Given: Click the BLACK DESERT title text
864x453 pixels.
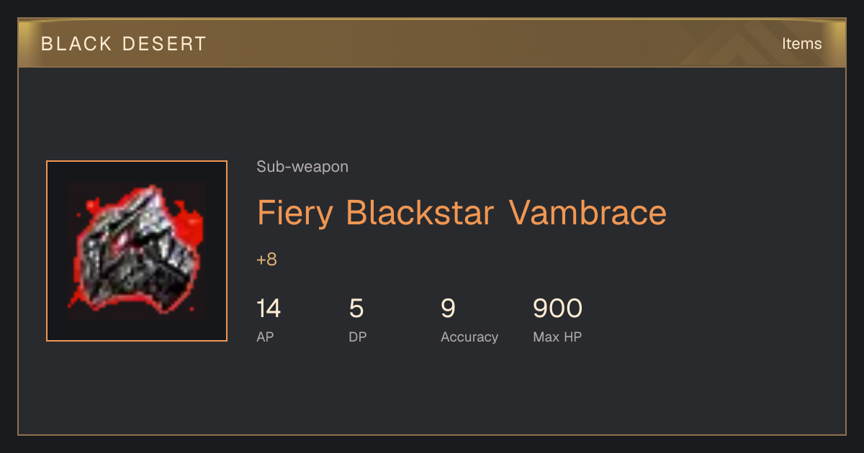Looking at the screenshot, I should tap(124, 44).
